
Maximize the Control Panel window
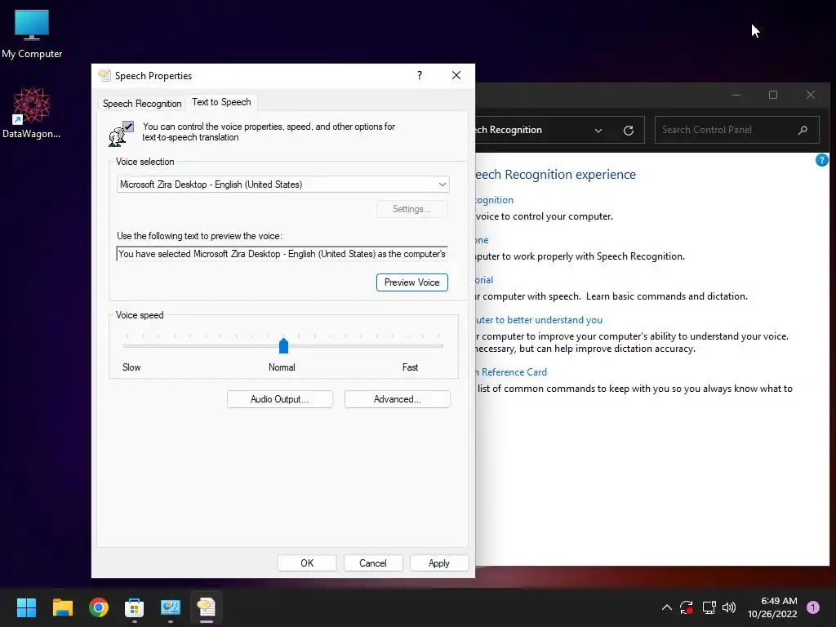pyautogui.click(x=773, y=95)
